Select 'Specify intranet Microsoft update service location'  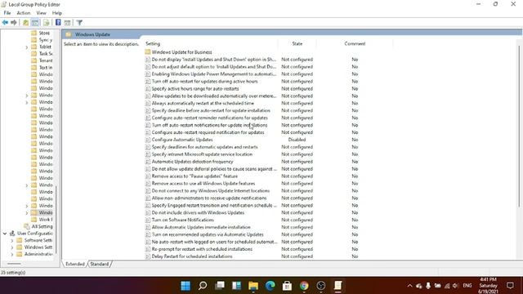click(x=202, y=154)
